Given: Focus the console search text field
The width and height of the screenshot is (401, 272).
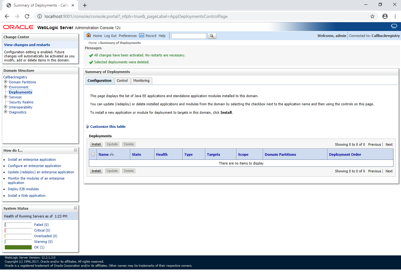Looking at the screenshot, I should tap(189, 36).
